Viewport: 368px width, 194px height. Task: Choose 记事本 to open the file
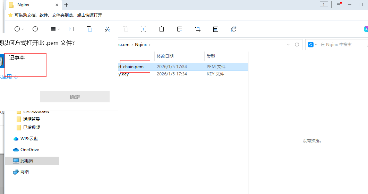17,58
